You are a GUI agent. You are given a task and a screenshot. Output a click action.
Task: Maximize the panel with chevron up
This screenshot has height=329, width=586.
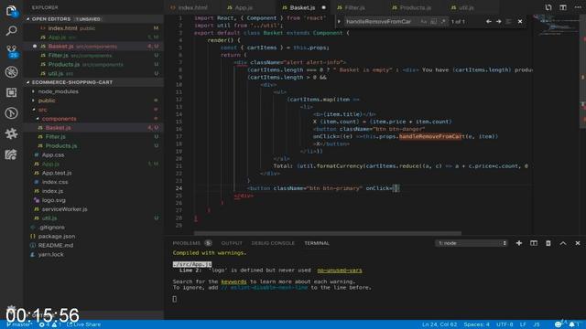563,243
